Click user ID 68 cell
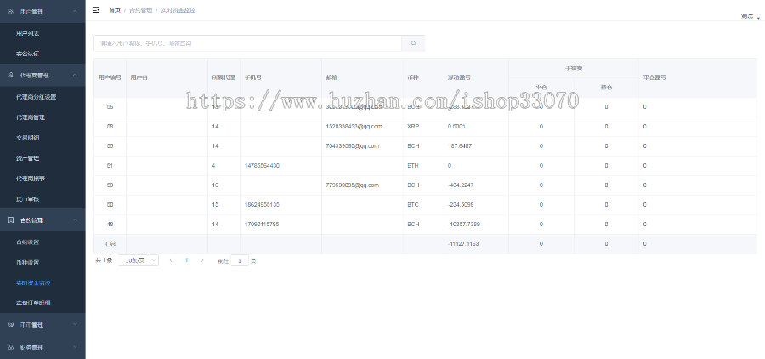 point(110,127)
